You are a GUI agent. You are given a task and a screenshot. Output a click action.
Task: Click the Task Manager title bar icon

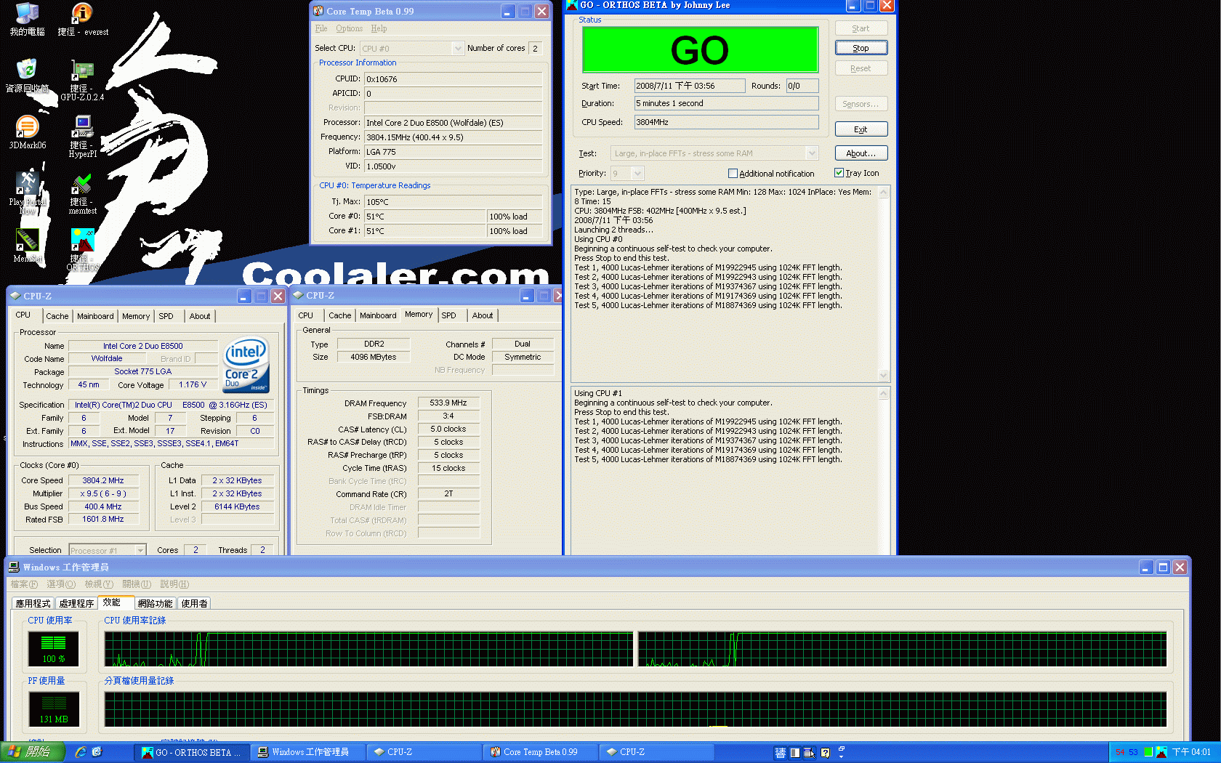14,567
